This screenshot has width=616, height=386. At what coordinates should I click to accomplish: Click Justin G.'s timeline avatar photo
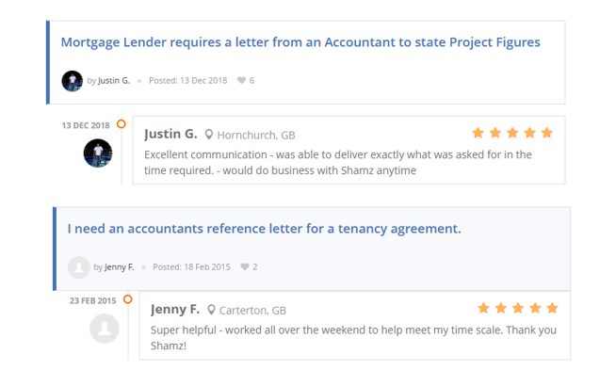(98, 153)
